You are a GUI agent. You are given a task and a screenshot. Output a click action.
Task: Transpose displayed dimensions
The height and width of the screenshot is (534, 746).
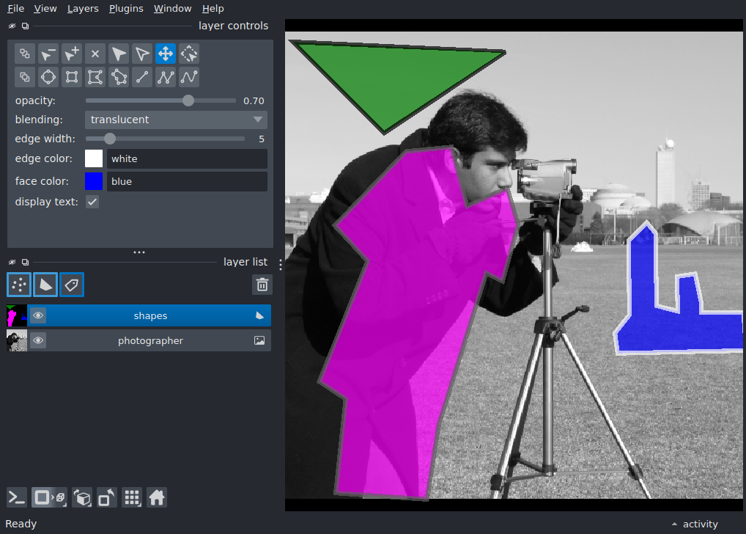[x=107, y=498]
